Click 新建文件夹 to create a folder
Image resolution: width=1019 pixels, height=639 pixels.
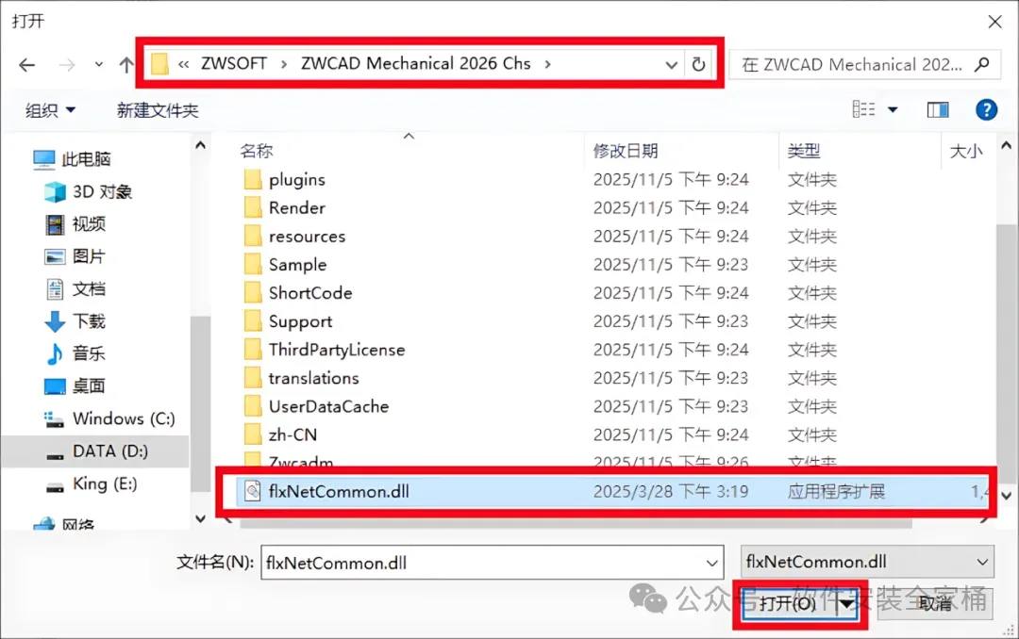click(158, 110)
